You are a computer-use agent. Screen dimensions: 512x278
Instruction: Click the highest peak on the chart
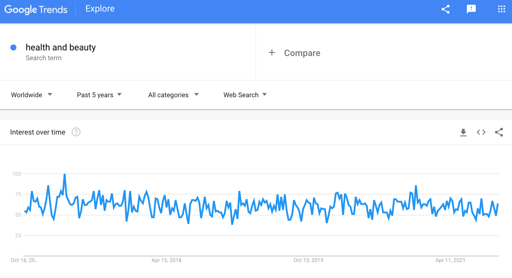[64, 175]
